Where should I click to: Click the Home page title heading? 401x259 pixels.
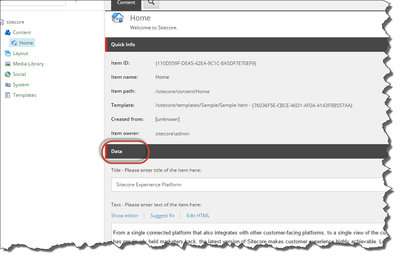[140, 18]
